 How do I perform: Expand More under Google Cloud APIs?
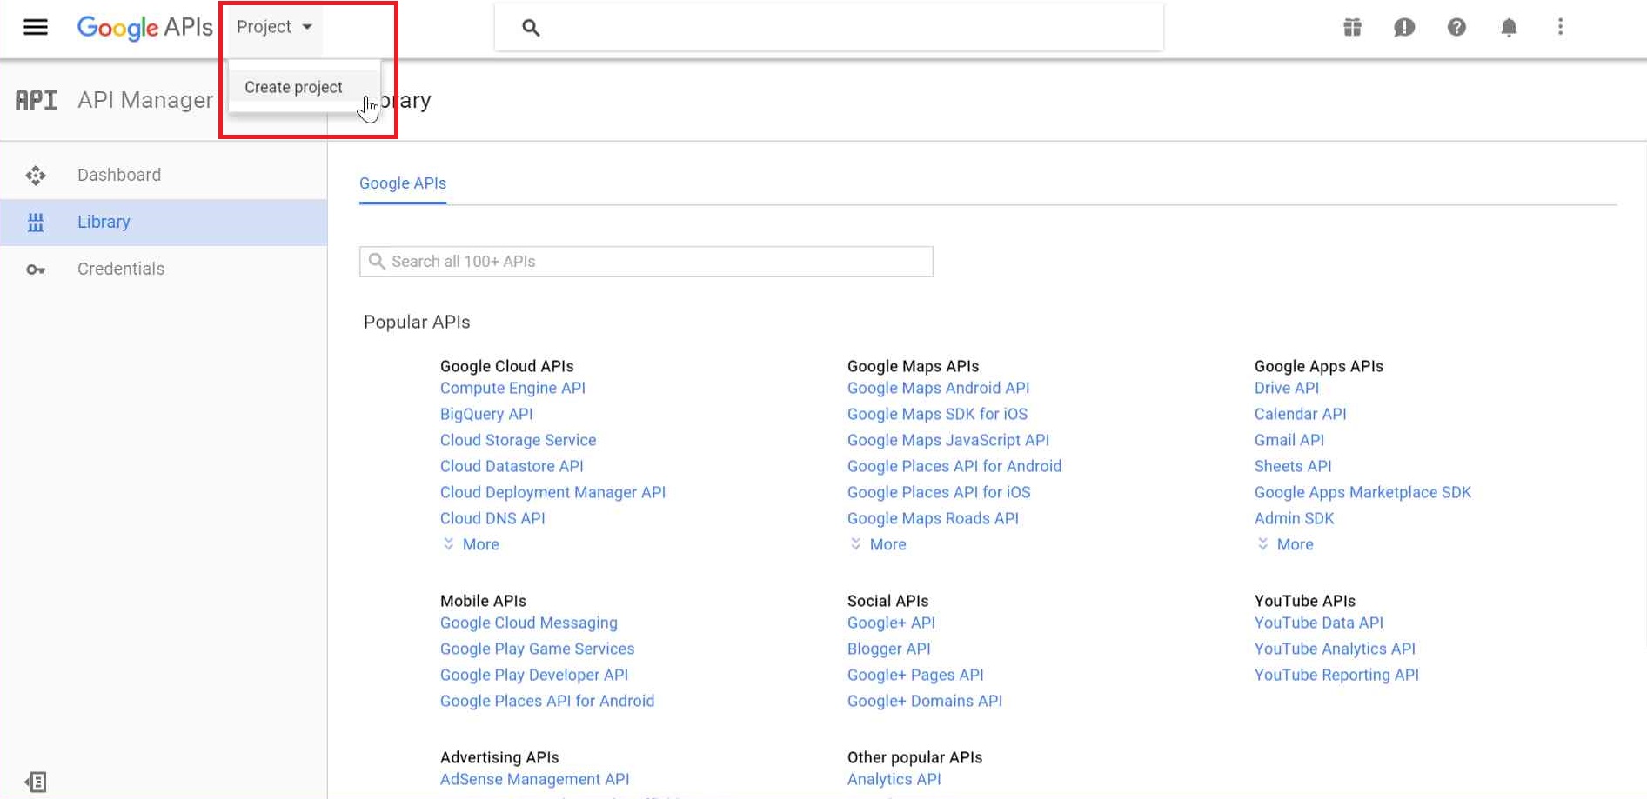[x=479, y=544]
